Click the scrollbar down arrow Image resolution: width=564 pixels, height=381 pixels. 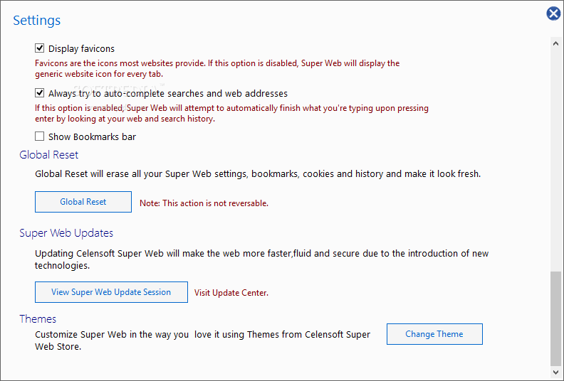(x=555, y=372)
